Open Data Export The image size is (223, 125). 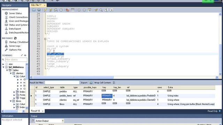point(15,29)
